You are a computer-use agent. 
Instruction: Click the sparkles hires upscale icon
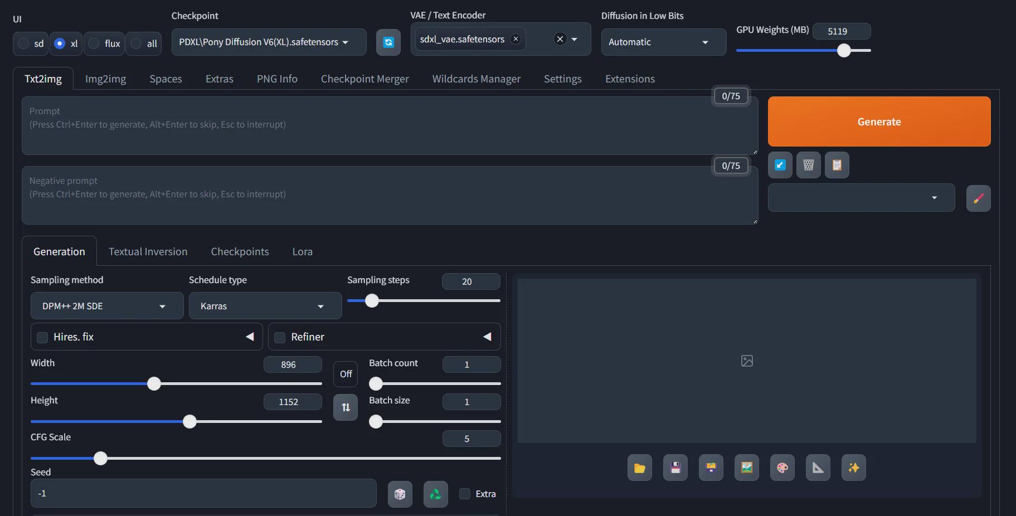(854, 468)
